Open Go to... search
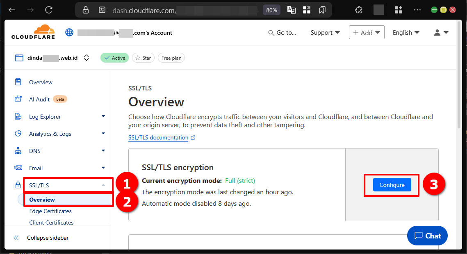 pyautogui.click(x=282, y=33)
